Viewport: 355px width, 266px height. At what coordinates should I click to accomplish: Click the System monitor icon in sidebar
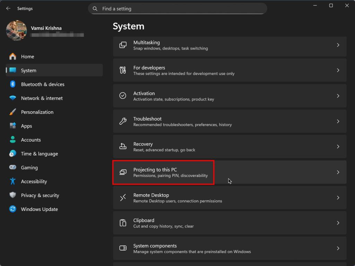pyautogui.click(x=13, y=70)
